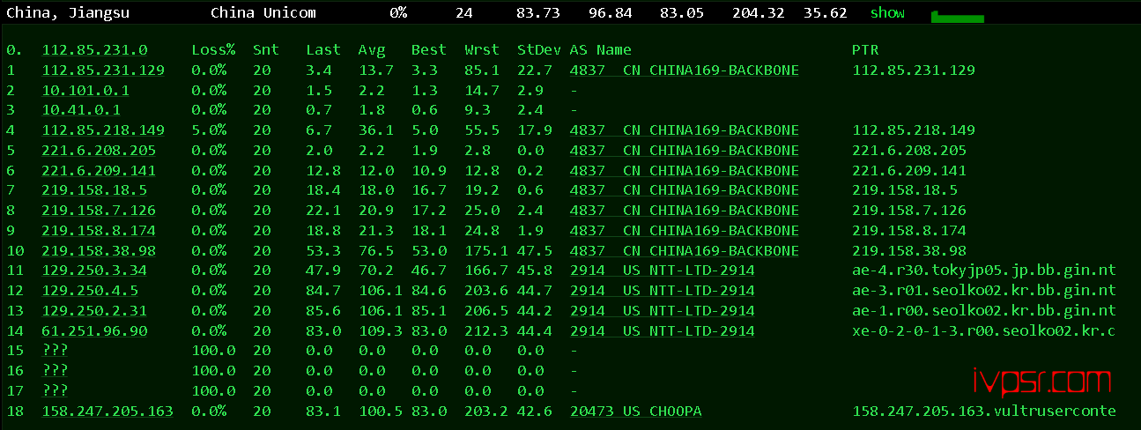The image size is (1141, 430).
Task: Click the 100.0 loss value in hop 15
Action: click(213, 351)
